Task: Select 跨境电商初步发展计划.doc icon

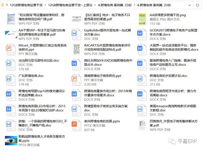Action: coord(142,80)
